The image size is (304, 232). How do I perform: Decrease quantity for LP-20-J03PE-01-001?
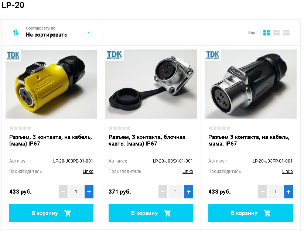[x=63, y=192]
